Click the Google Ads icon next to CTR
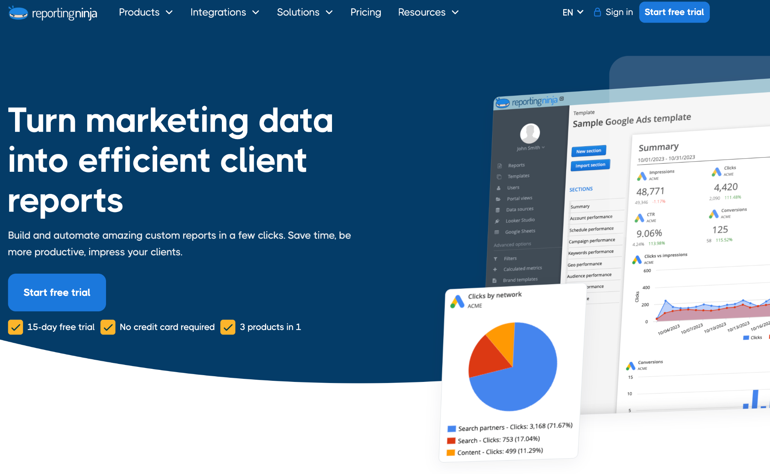Image resolution: width=770 pixels, height=474 pixels. (640, 218)
